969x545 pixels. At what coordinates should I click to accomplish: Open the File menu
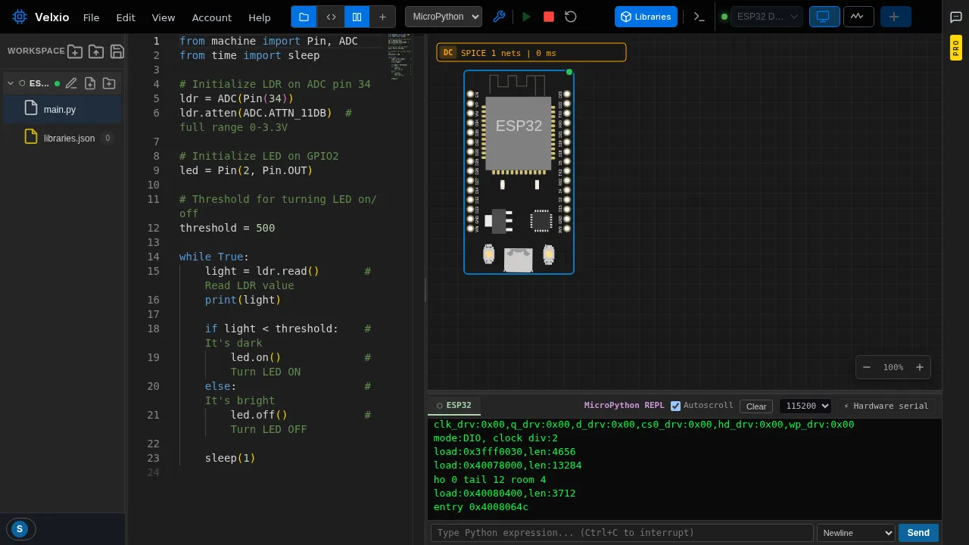[91, 17]
